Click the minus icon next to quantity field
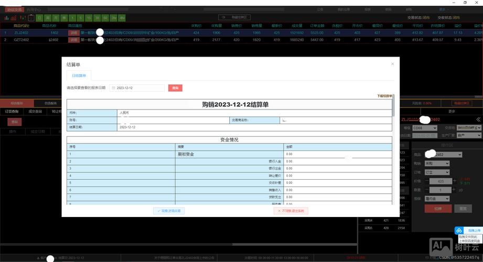The width and height of the screenshot is (483, 262). pyautogui.click(x=427, y=190)
